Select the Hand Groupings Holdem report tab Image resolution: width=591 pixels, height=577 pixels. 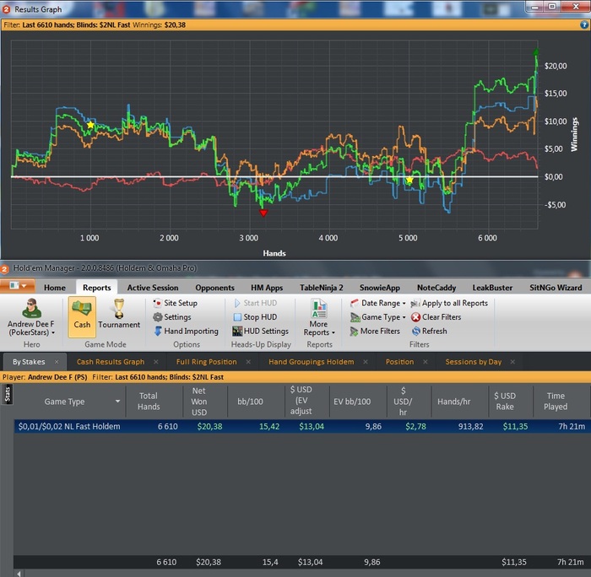click(x=312, y=362)
